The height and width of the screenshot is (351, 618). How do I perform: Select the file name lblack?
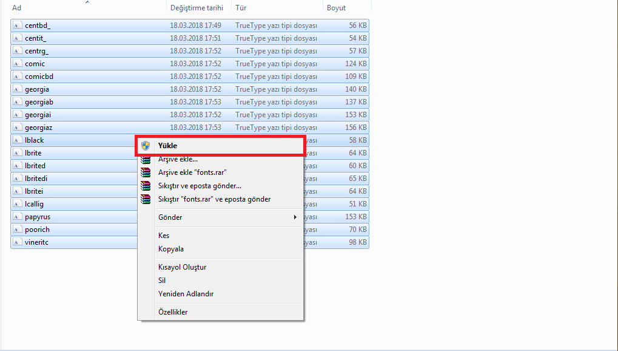pos(35,140)
